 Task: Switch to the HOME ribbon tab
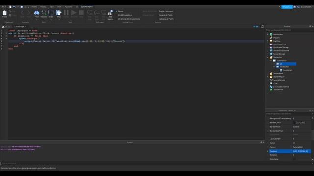(34, 7)
